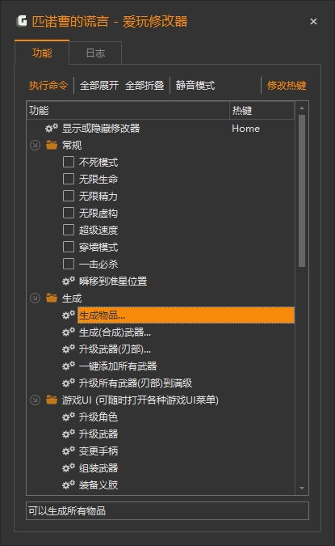Click the gear icon for 生成(合成)武器
Viewport: 335px width, 546px height.
point(69,332)
